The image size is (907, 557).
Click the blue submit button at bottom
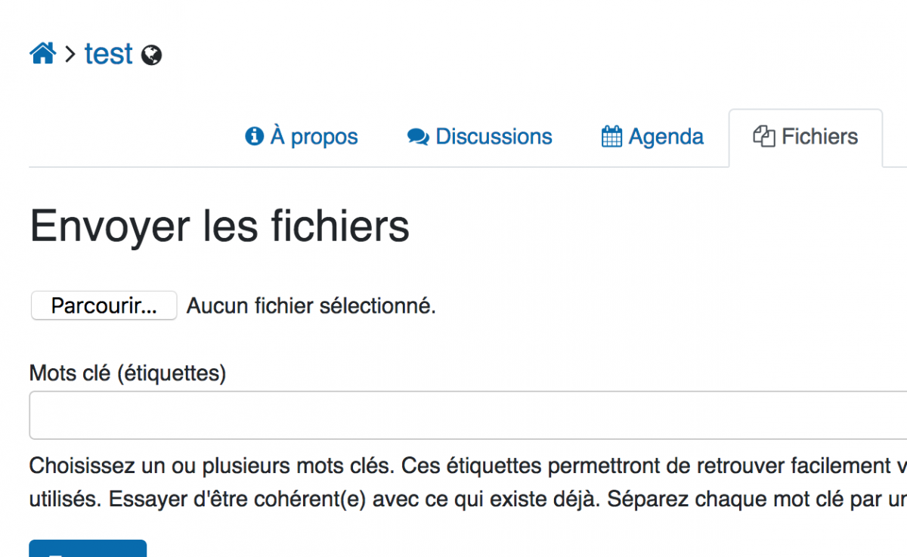(88, 549)
